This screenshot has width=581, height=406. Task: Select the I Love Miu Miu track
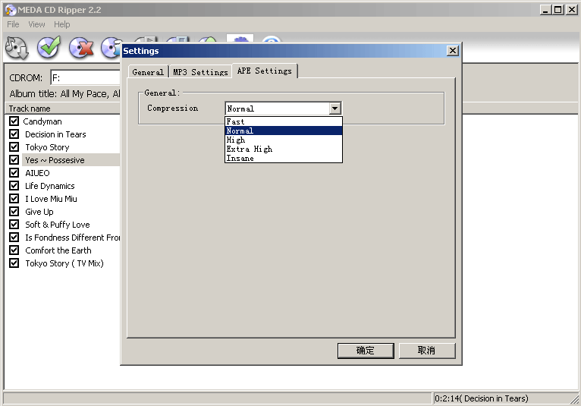pyautogui.click(x=51, y=199)
